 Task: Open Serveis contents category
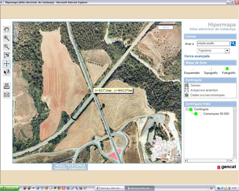(x=195, y=85)
